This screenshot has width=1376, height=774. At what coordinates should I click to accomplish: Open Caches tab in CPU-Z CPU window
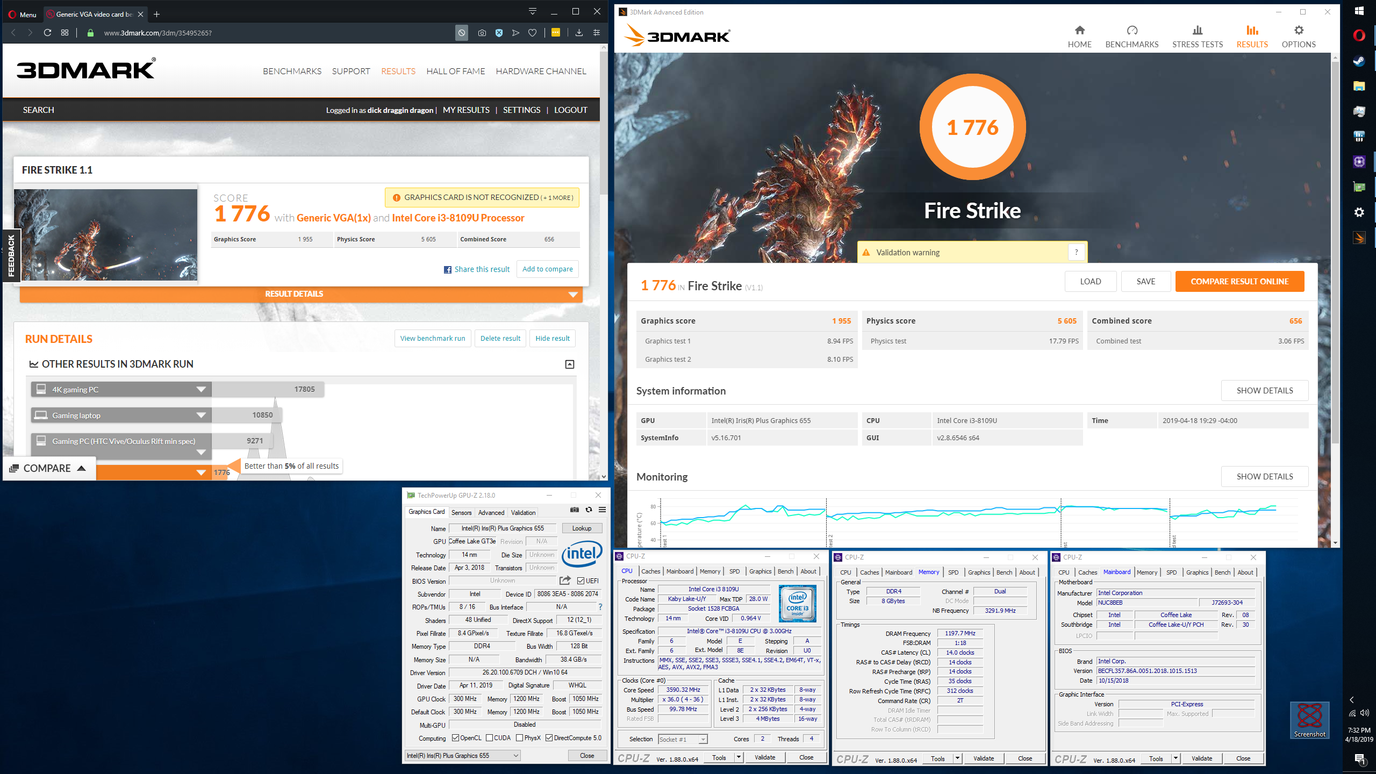coord(650,571)
